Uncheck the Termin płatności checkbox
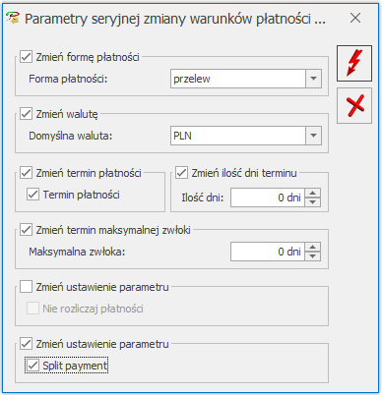This screenshot has height=395, width=382. (32, 195)
